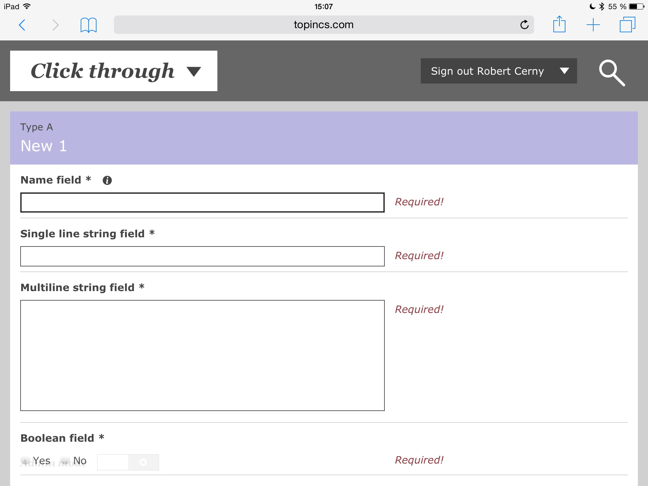Tap the Safari forward arrow
Screen dimensions: 648x486
(x=55, y=25)
